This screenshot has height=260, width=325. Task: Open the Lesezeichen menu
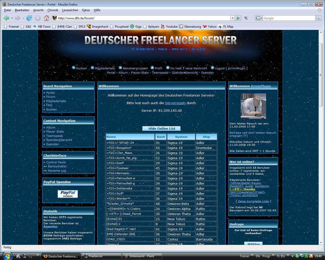click(70, 10)
